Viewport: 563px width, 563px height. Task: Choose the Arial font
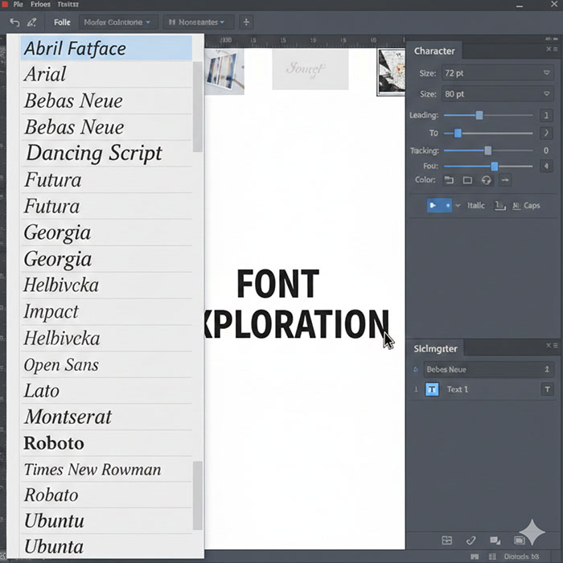point(106,74)
